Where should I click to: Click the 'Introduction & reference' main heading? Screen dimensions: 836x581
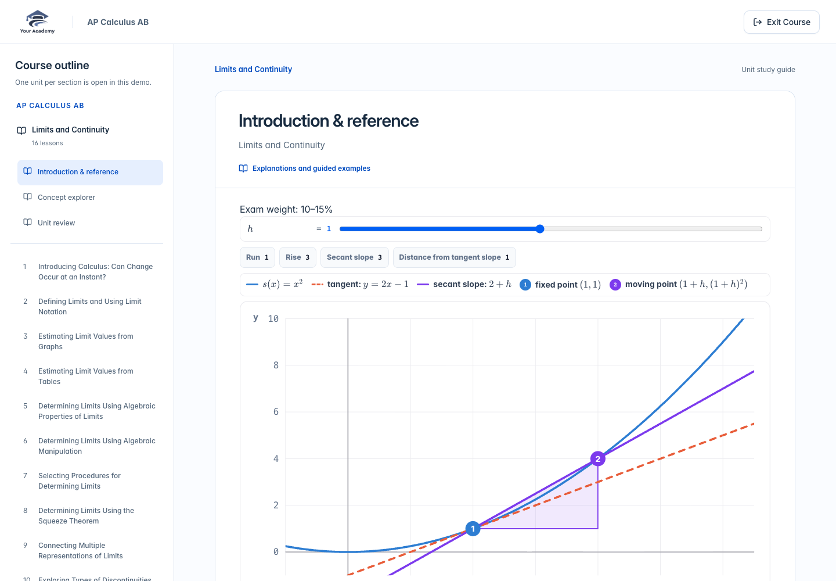click(329, 121)
